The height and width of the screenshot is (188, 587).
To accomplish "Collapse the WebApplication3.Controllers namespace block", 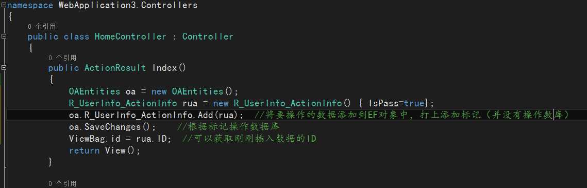I will click(x=4, y=5).
